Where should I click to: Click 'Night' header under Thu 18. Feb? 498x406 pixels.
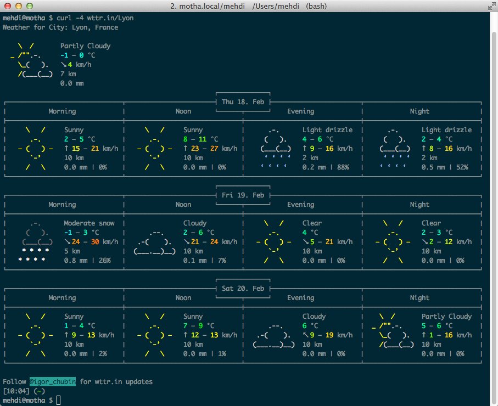(419, 111)
